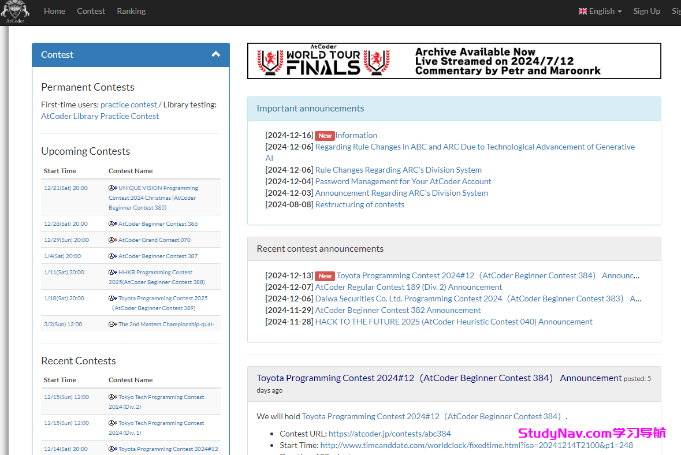Open the AtCoder Library Practice Contest link
Viewport: 681px width, 455px height.
100,116
